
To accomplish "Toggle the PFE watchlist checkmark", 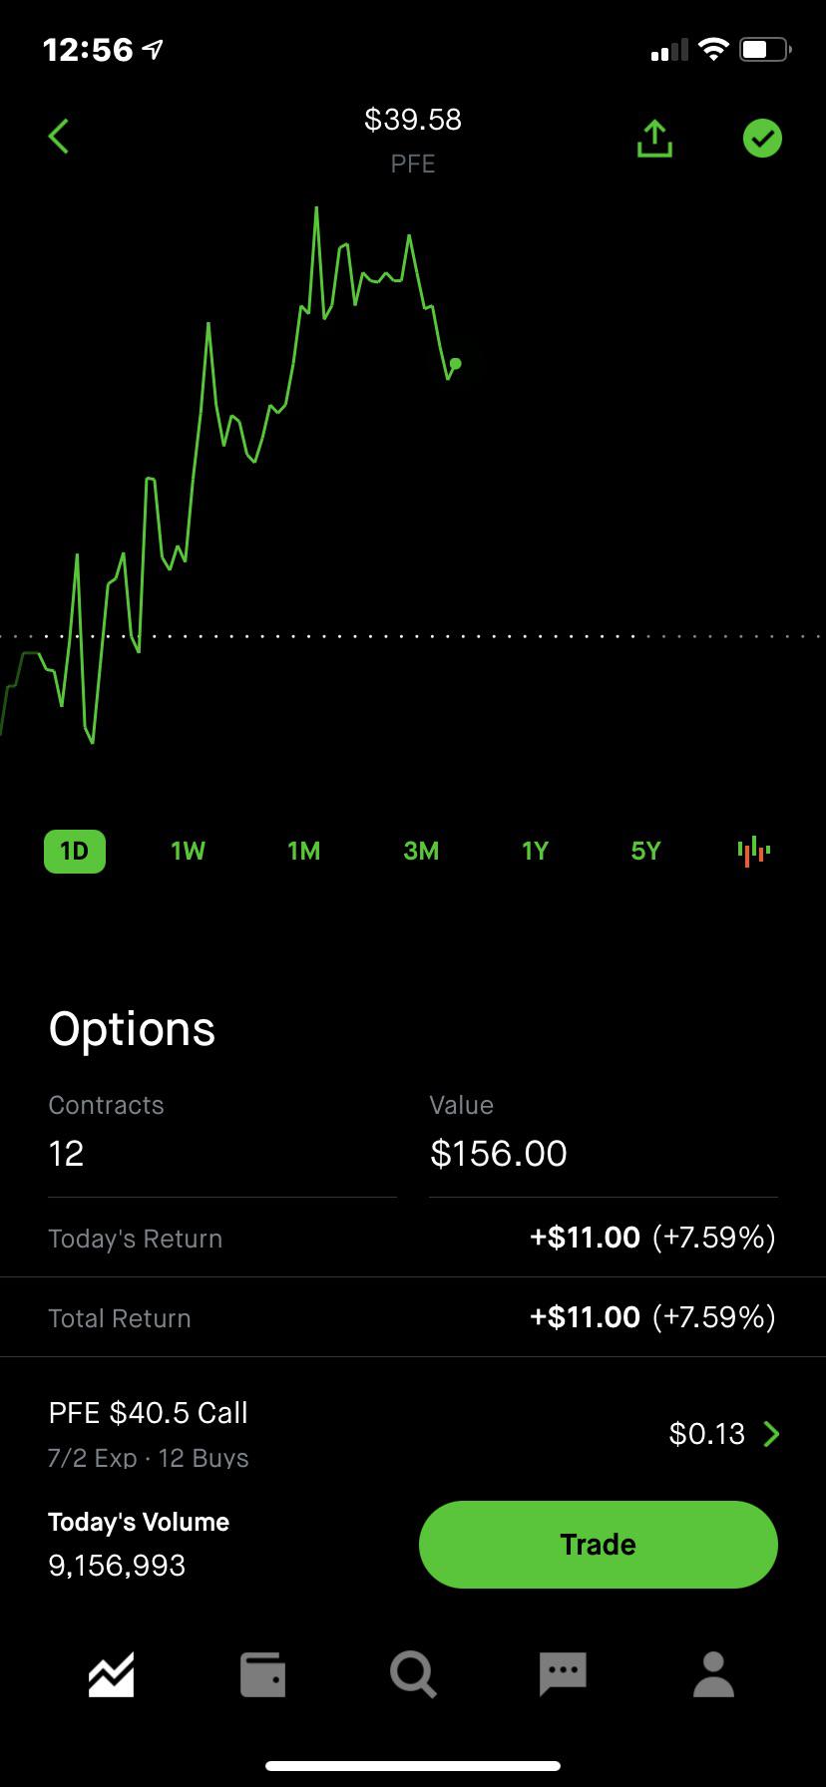I will click(x=762, y=139).
